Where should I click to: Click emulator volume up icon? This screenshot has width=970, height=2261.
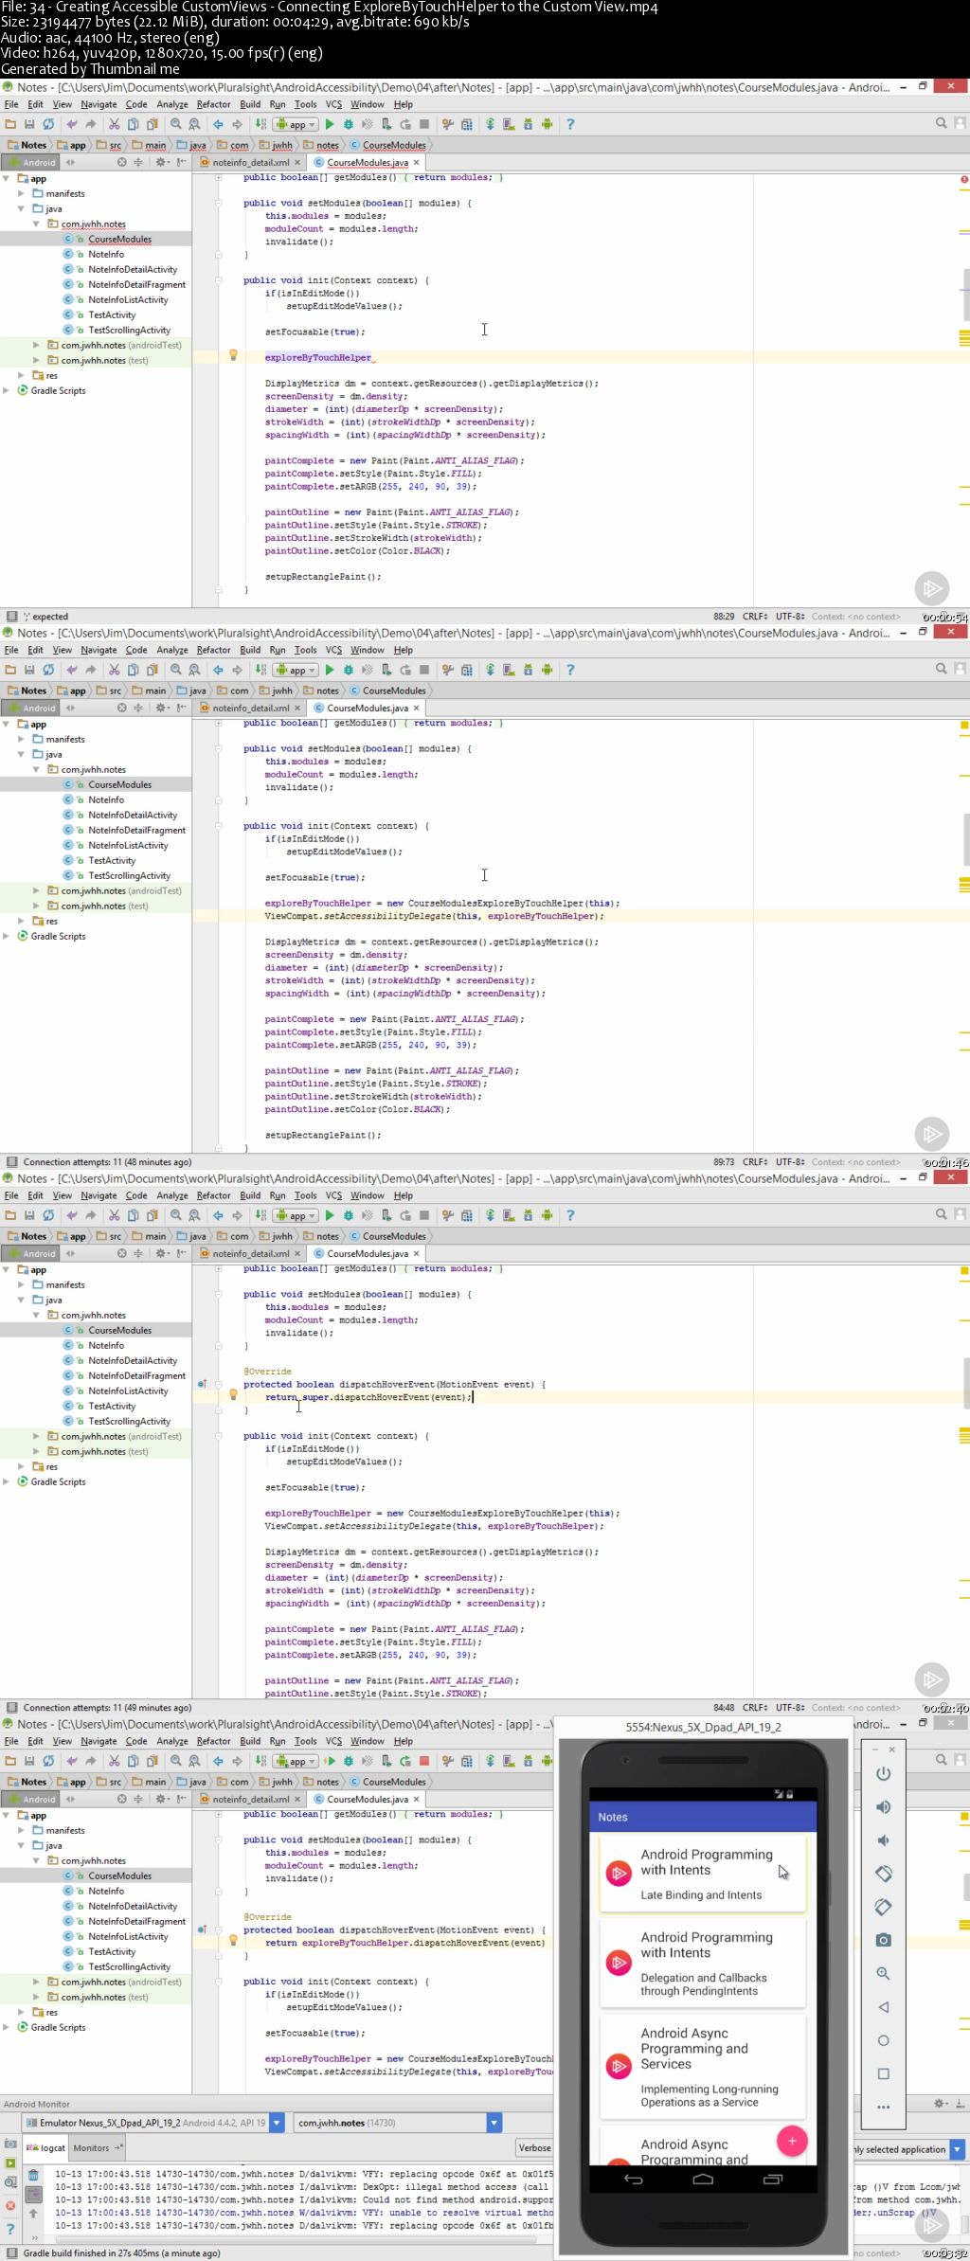tap(883, 1807)
